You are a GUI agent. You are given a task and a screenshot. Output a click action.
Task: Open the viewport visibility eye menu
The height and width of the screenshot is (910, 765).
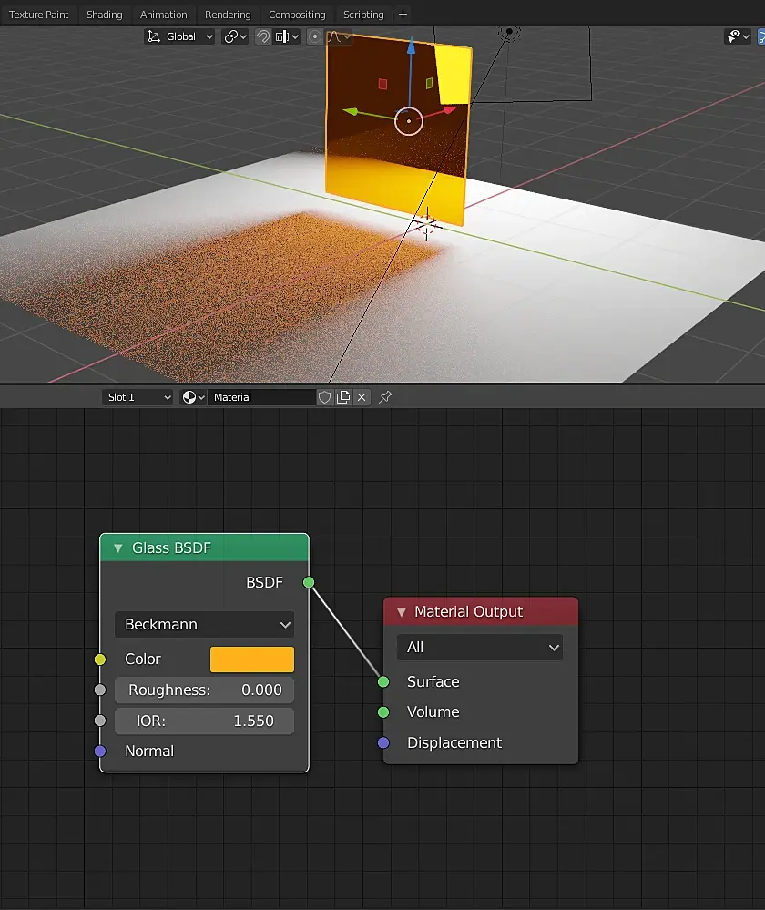pyautogui.click(x=737, y=36)
